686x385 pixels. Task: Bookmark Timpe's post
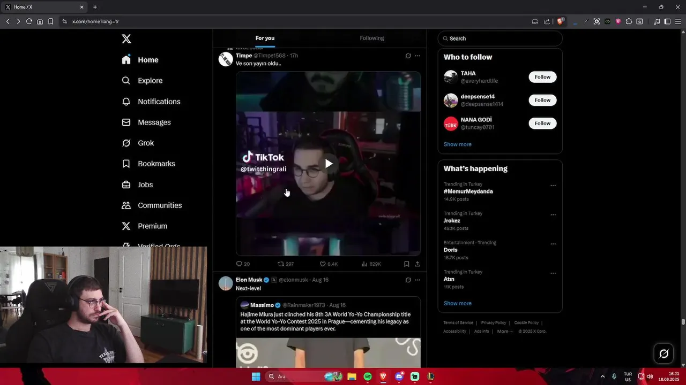tap(407, 264)
